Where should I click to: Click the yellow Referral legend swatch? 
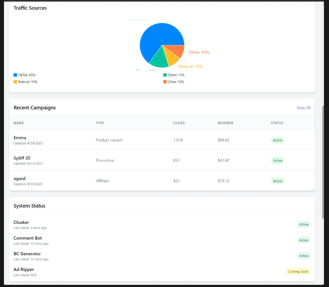point(16,82)
